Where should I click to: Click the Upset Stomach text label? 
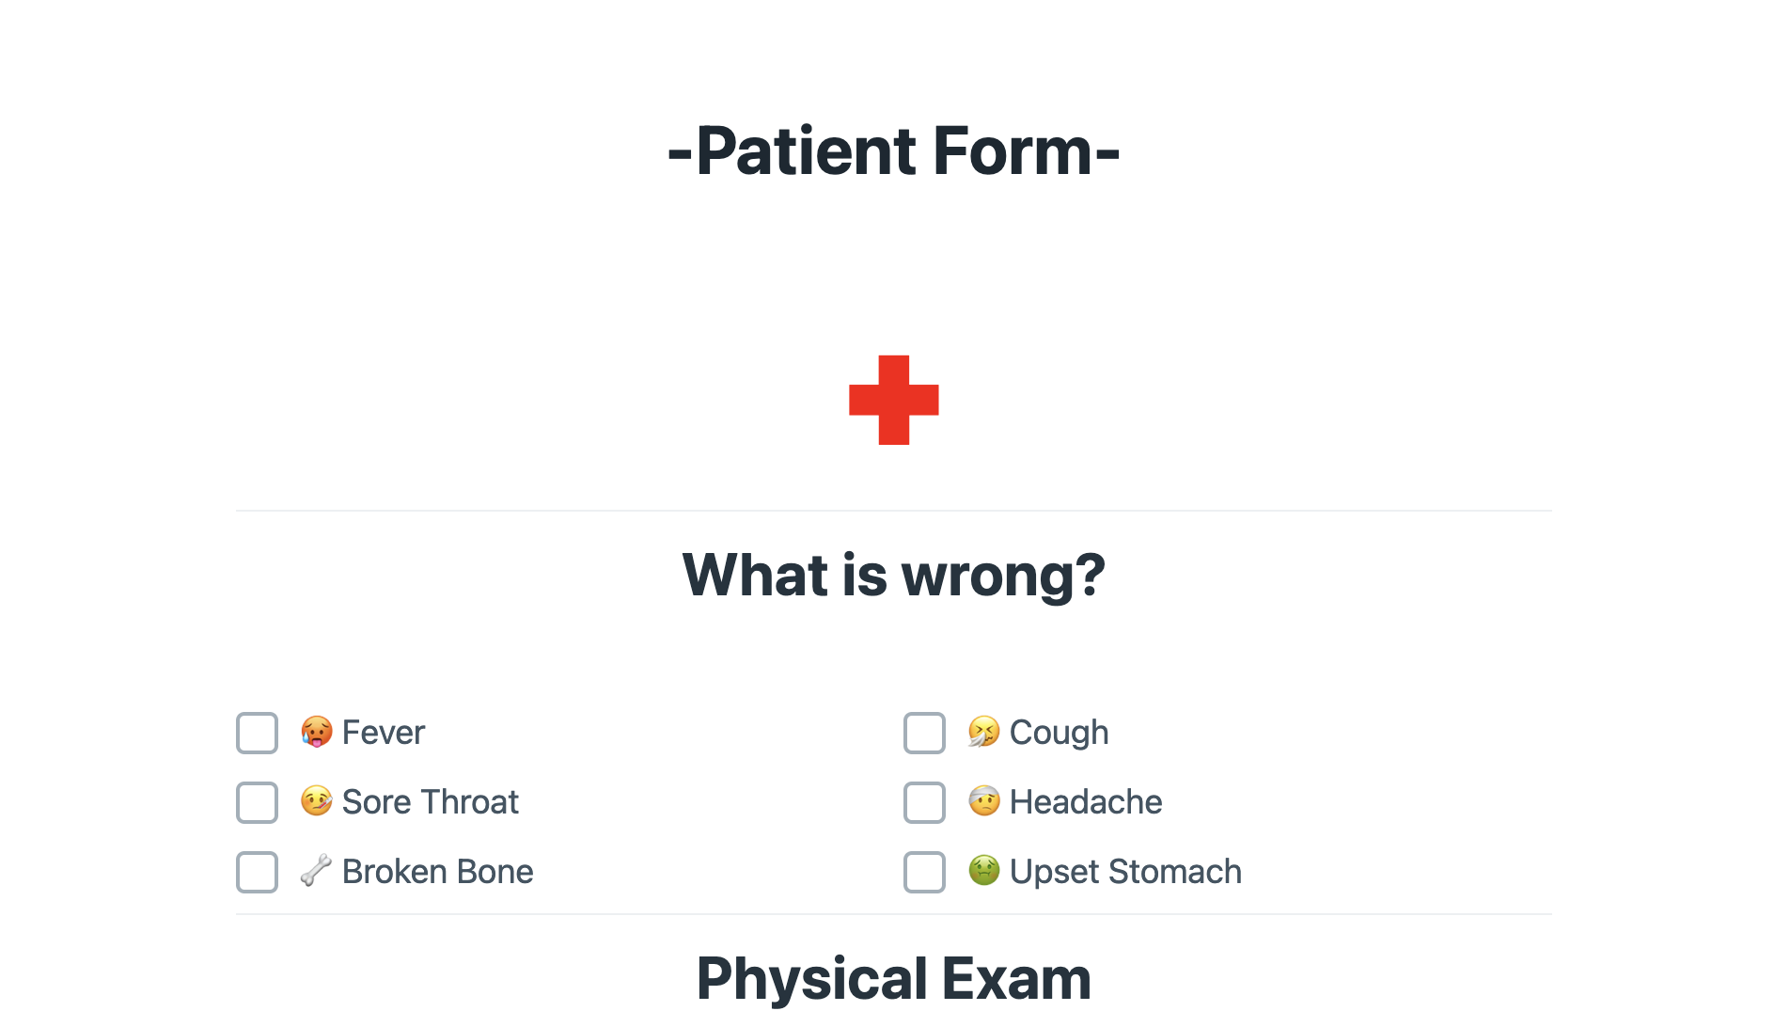click(1125, 872)
